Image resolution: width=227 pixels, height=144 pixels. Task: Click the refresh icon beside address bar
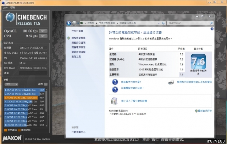163,23
